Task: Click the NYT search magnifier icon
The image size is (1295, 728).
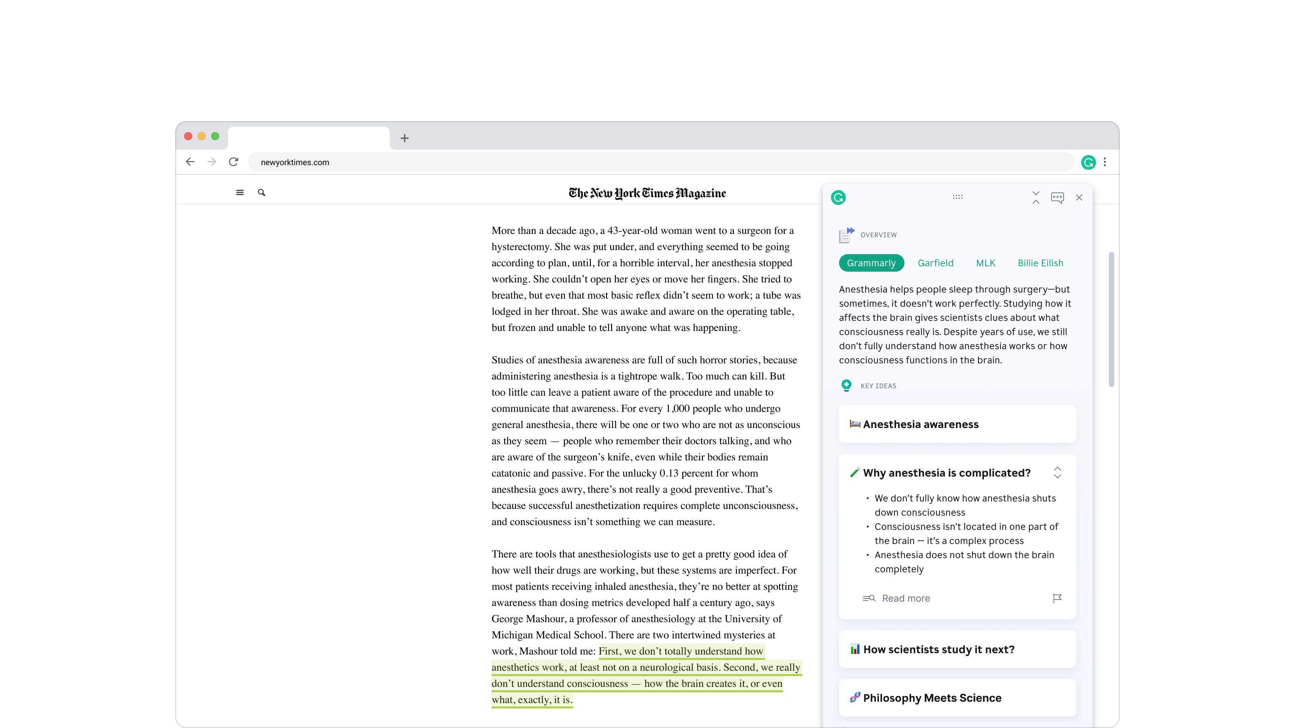Action: point(261,192)
